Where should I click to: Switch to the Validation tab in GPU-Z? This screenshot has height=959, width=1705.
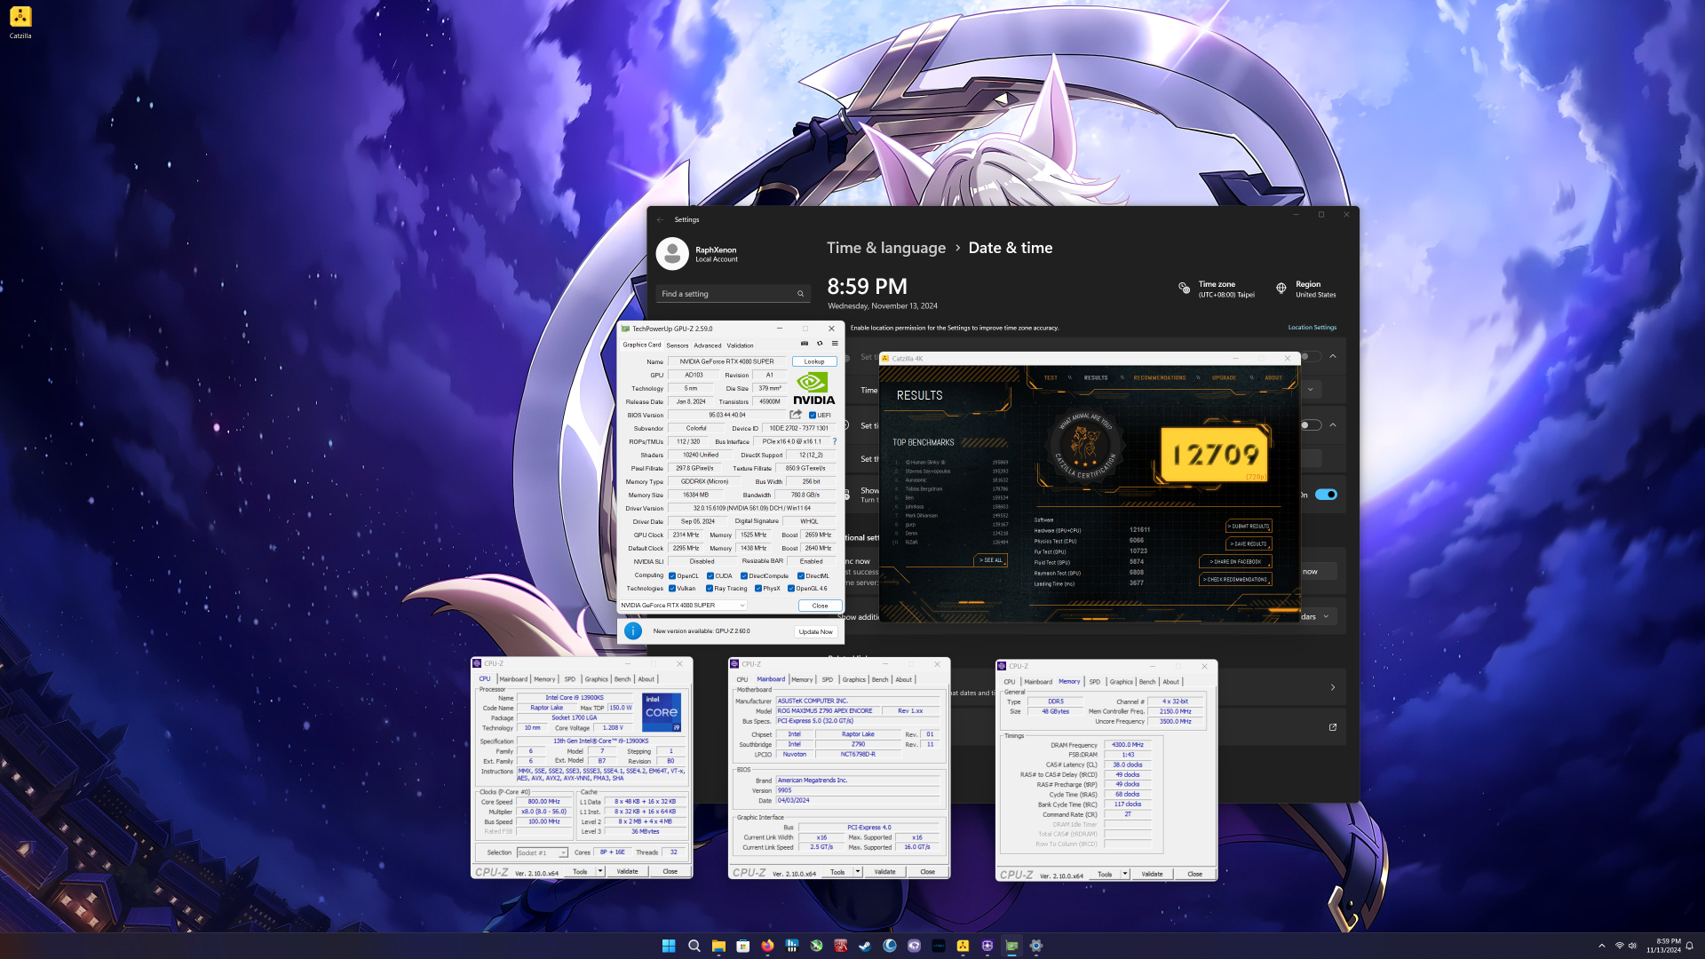click(x=741, y=345)
